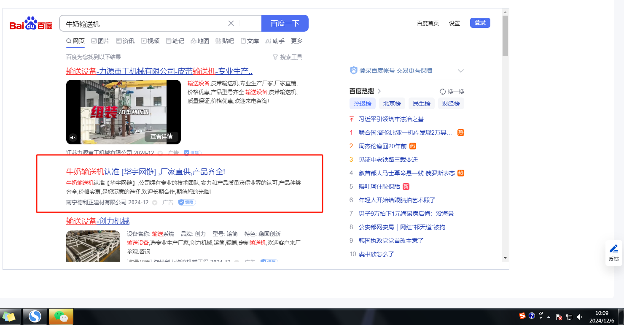The image size is (624, 325).
Task: Open hot search 见证中老铁路三载变迁
Action: [x=388, y=160]
